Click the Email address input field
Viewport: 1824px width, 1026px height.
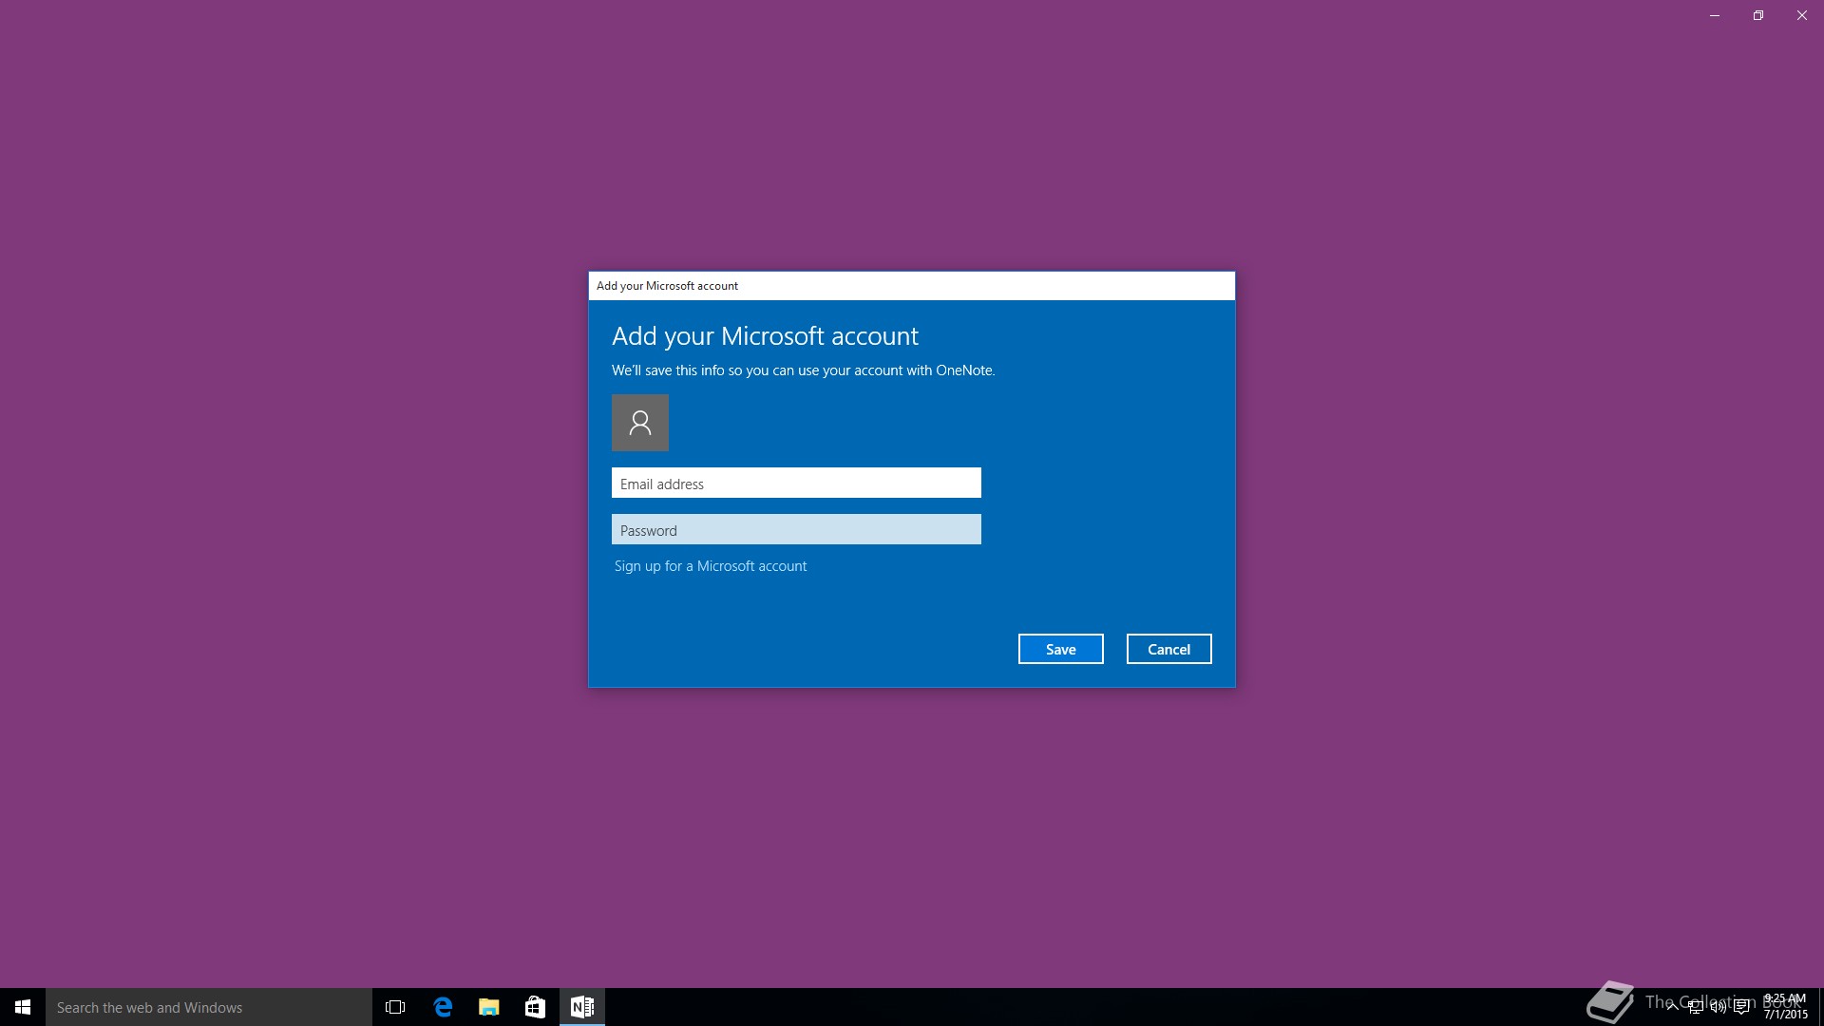(796, 483)
